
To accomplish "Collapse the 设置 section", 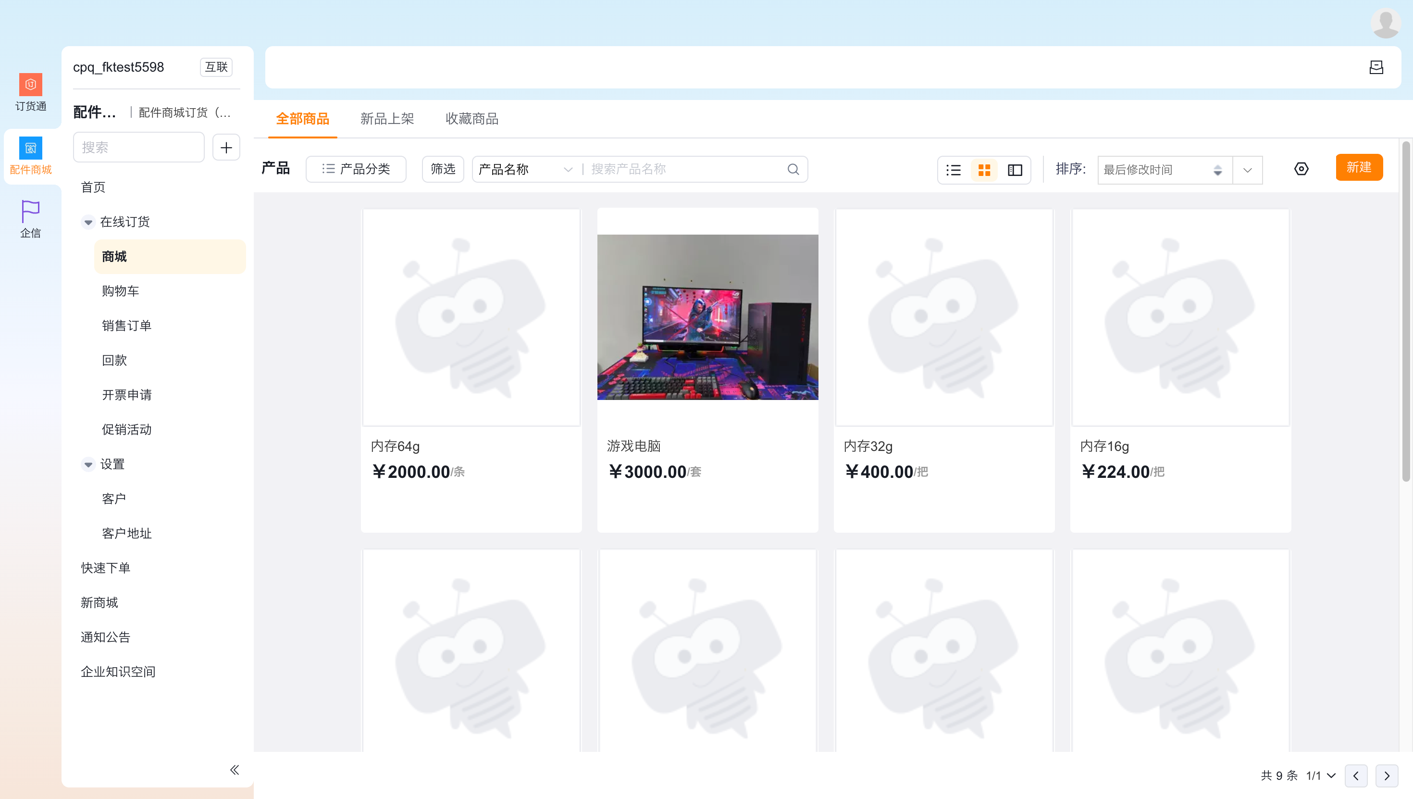I will tap(88, 464).
